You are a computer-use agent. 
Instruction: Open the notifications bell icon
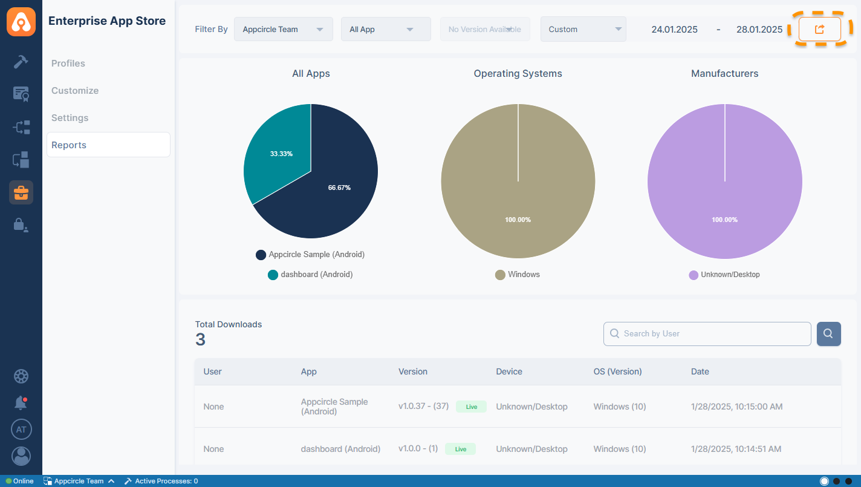21,403
